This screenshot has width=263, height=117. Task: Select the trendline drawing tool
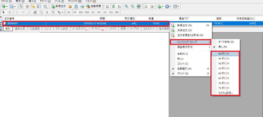pyautogui.click(x=29, y=12)
